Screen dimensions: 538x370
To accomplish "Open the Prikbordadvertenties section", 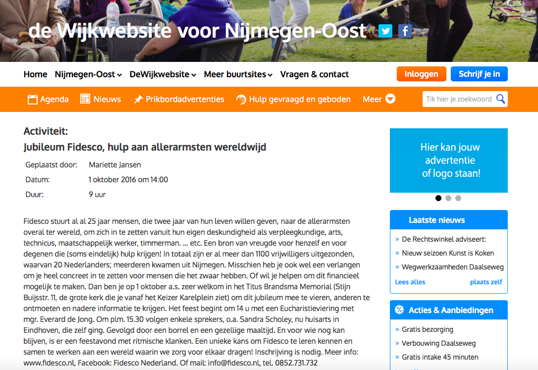I will point(179,99).
